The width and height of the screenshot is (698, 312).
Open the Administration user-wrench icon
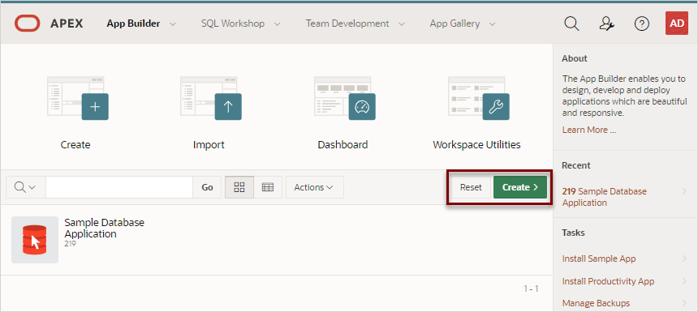pyautogui.click(x=607, y=24)
